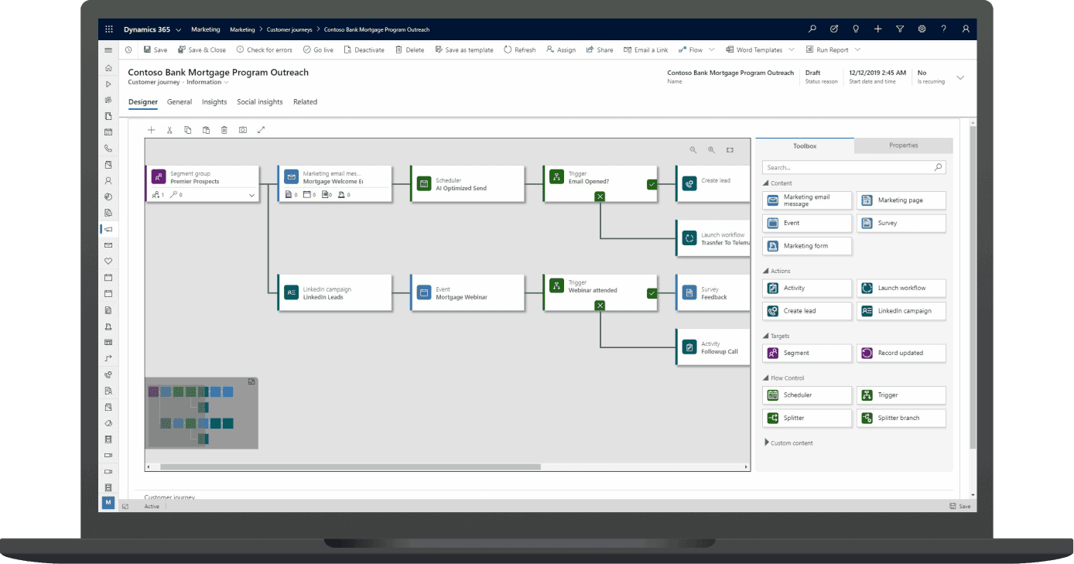Select the Marketing page toolbox tile
Image resolution: width=1074 pixels, height=564 pixels.
click(x=901, y=200)
